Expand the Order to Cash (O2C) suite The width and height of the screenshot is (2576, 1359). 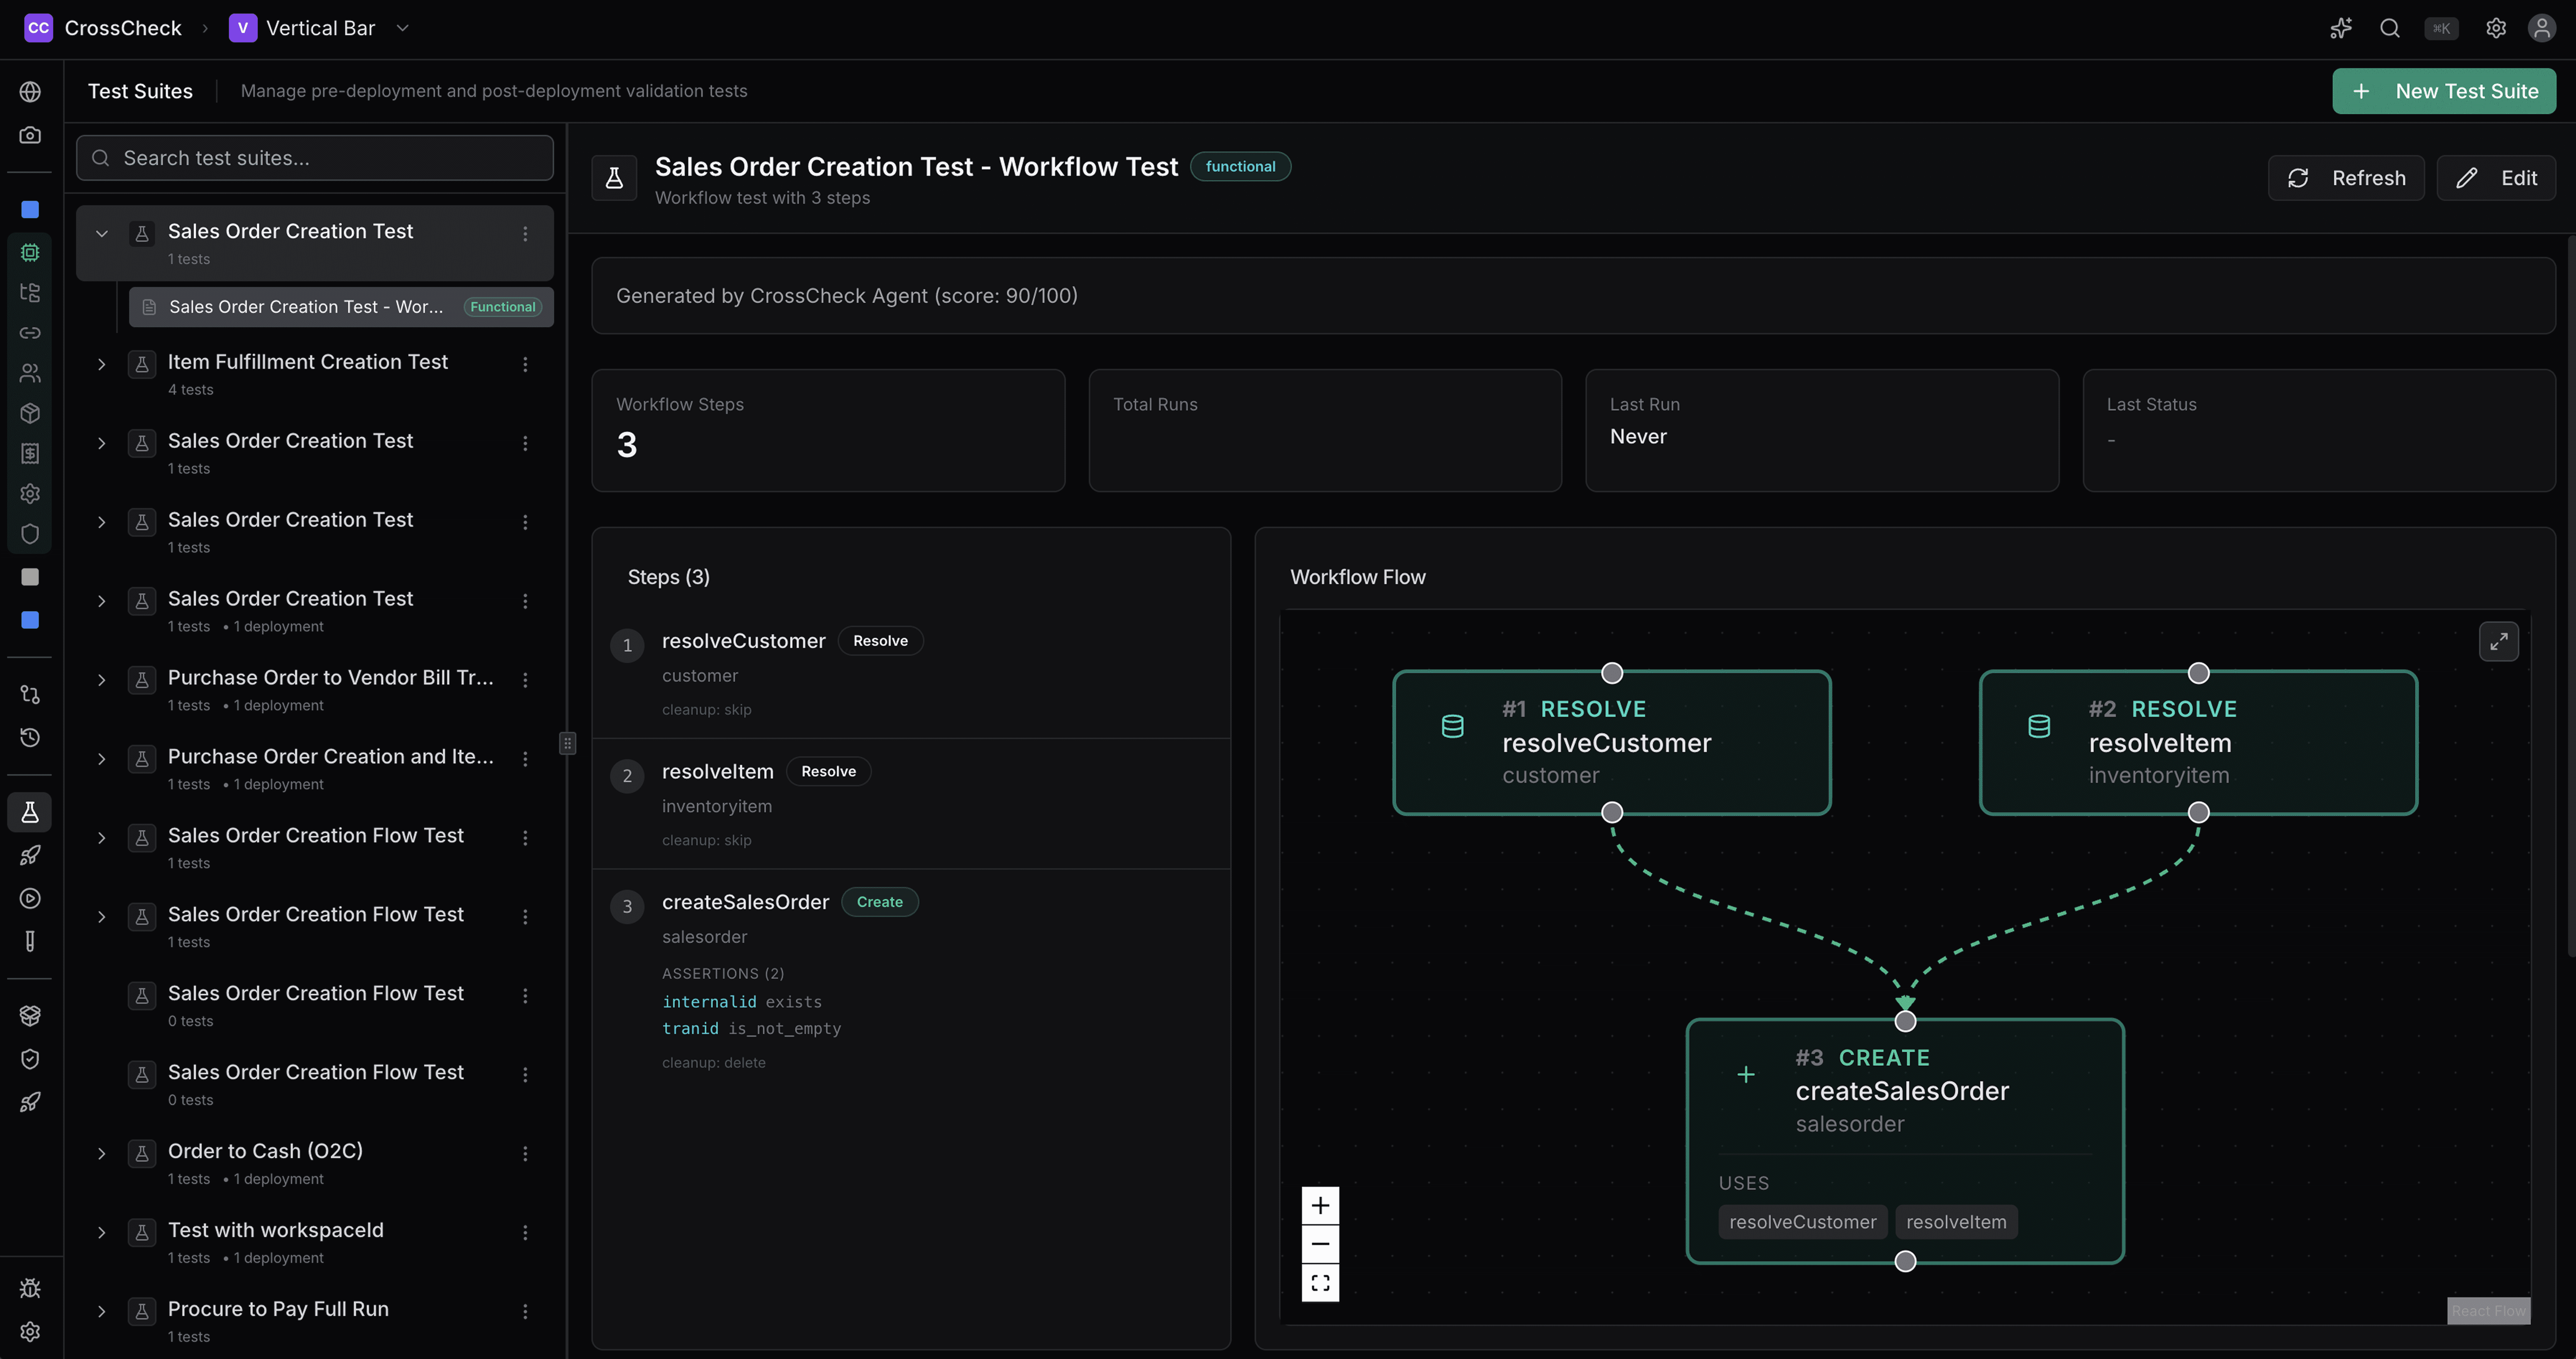pyautogui.click(x=101, y=1153)
